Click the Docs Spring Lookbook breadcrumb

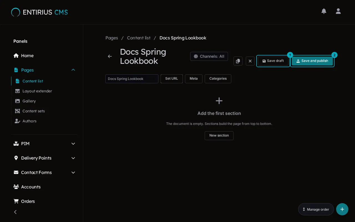pyautogui.click(x=183, y=38)
